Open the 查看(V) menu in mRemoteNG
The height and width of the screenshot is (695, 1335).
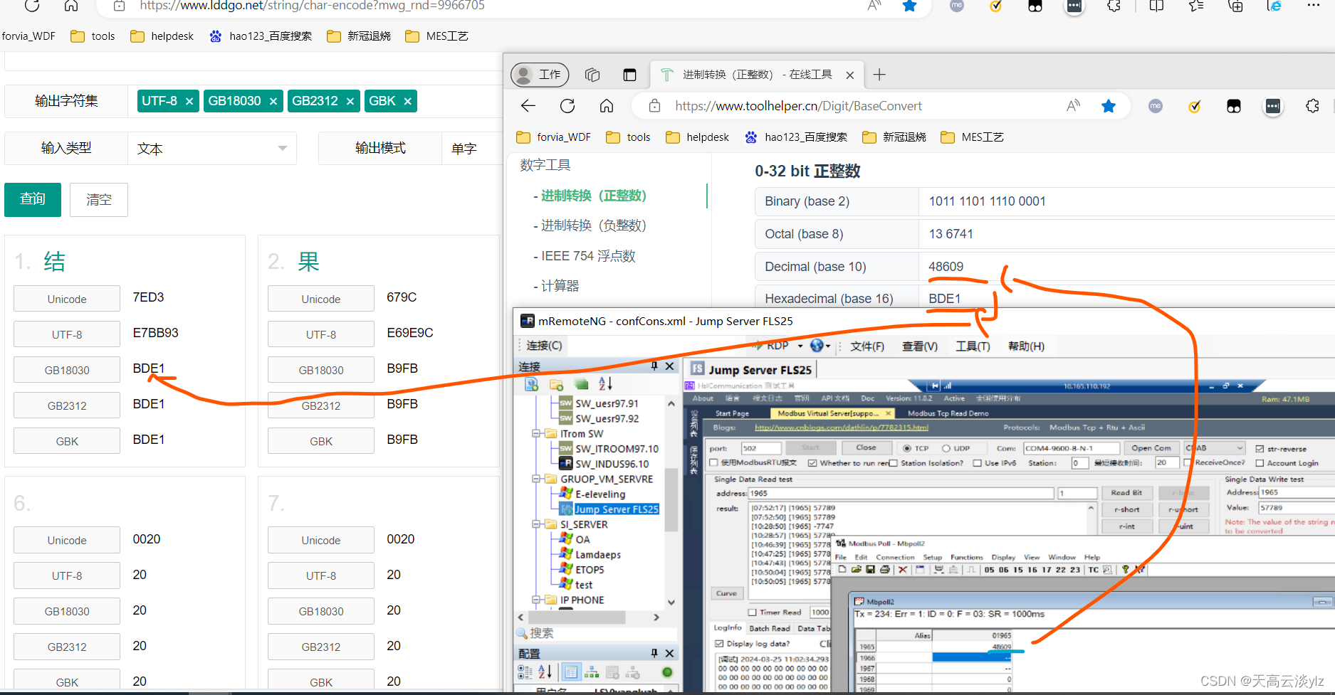tap(920, 346)
